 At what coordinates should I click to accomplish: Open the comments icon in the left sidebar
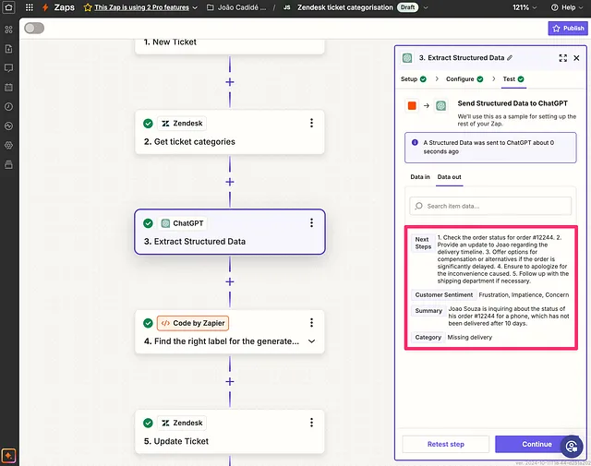coord(8,67)
